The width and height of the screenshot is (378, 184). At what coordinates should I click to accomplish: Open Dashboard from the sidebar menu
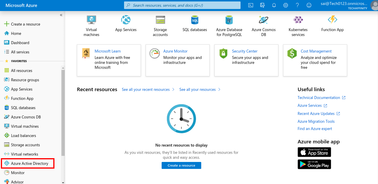(x=20, y=42)
